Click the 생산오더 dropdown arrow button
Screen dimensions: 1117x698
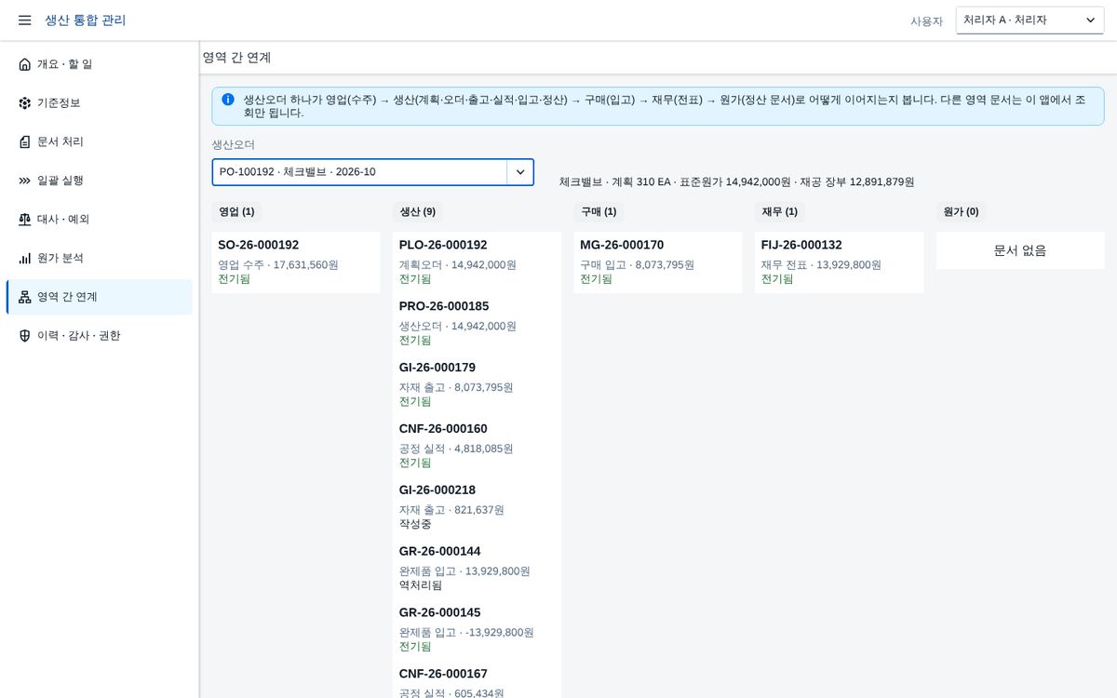tap(520, 172)
